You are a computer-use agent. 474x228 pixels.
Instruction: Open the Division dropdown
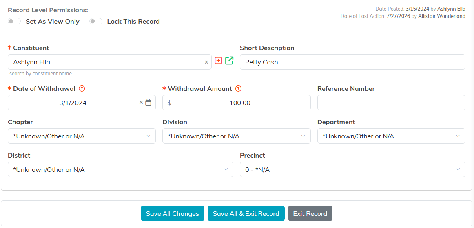click(x=237, y=136)
